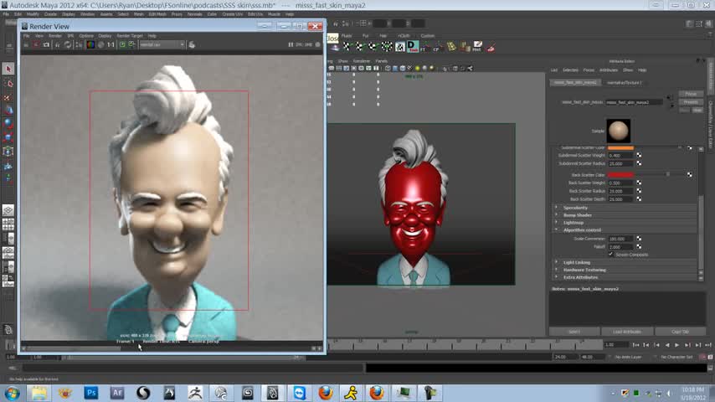The width and height of the screenshot is (715, 402).
Task: Open render settings icon in Render View
Action: pyautogui.click(x=79, y=44)
